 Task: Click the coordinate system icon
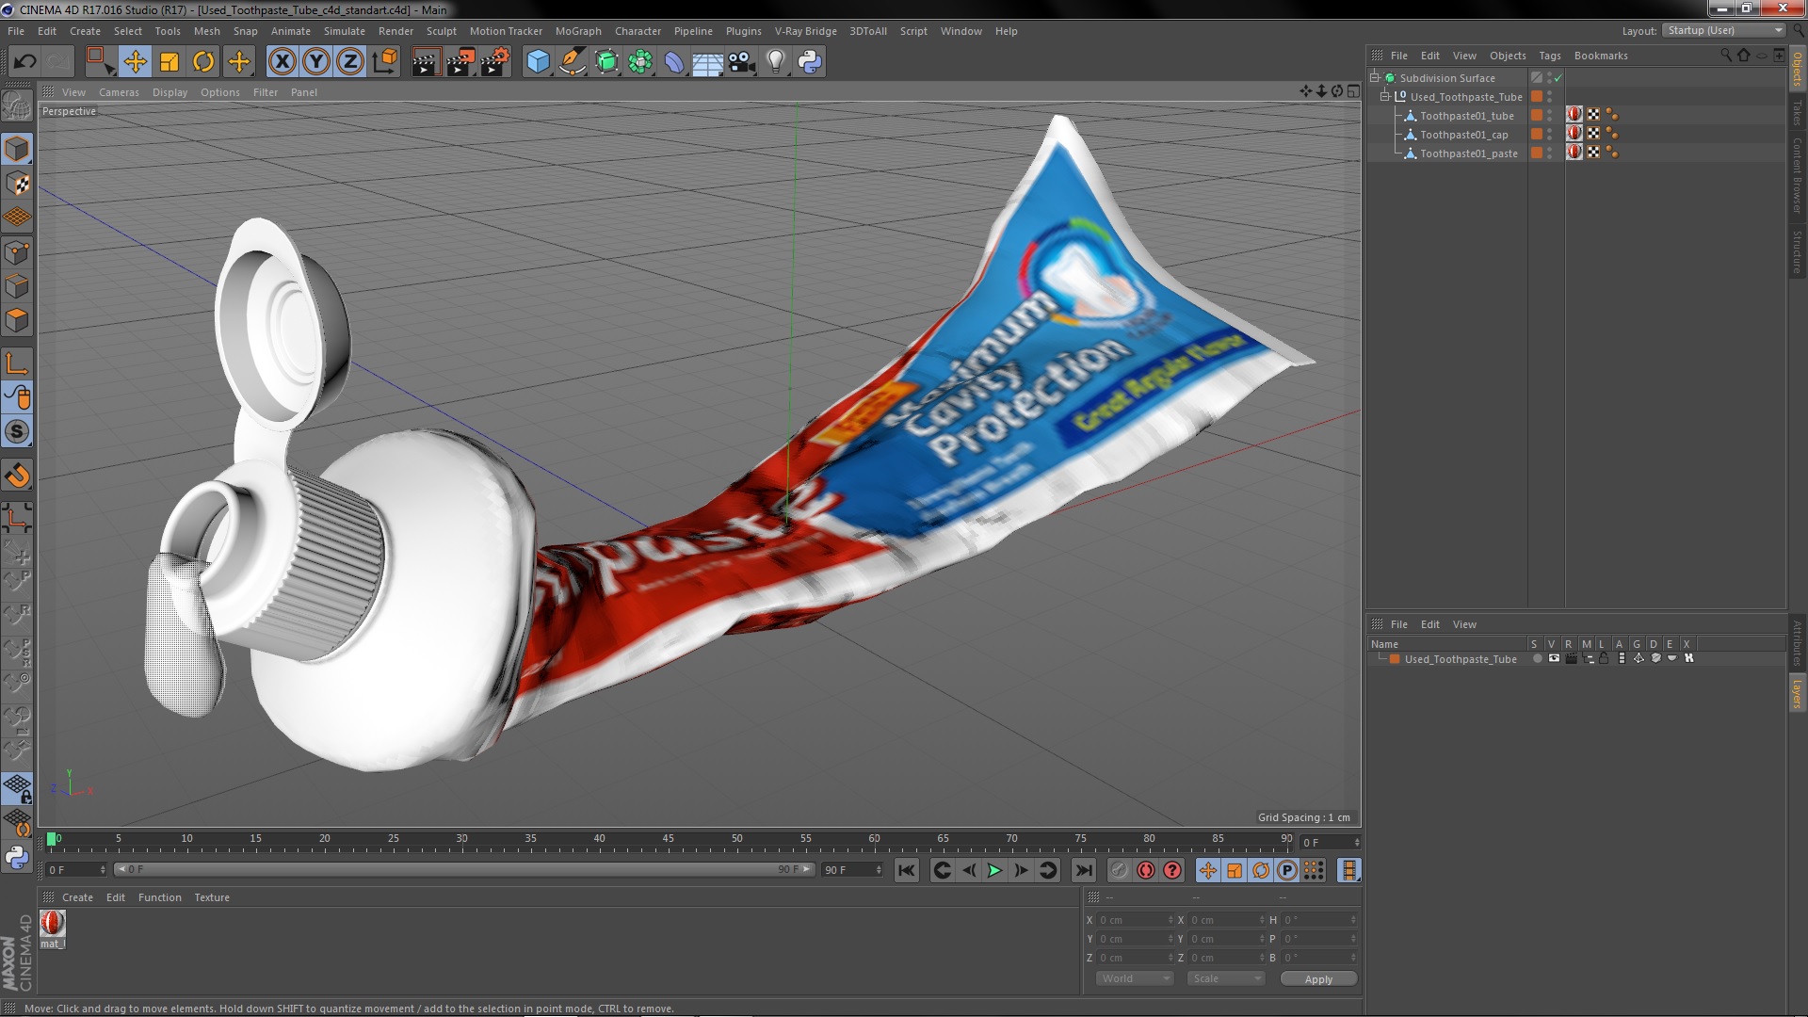coord(385,62)
